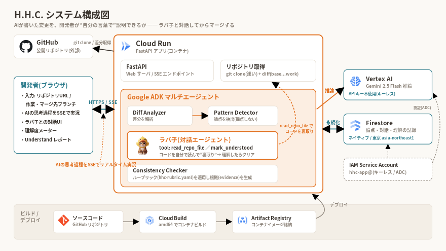Click the diagram title H.H.C. システム構成図
446x251 pixels.
click(62, 15)
